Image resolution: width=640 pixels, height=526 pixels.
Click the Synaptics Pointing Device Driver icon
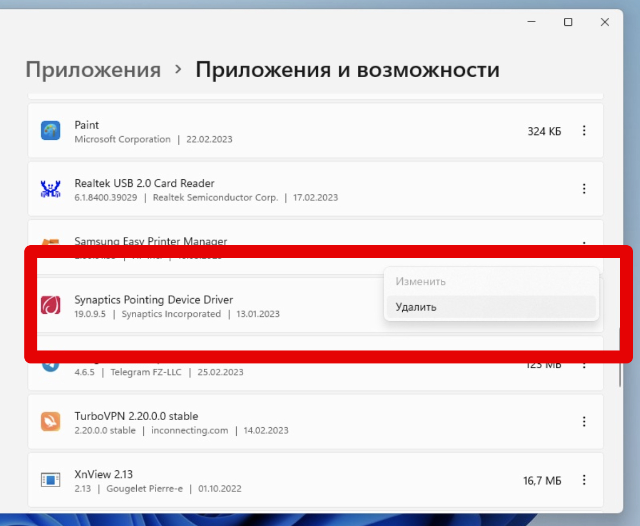tap(51, 306)
